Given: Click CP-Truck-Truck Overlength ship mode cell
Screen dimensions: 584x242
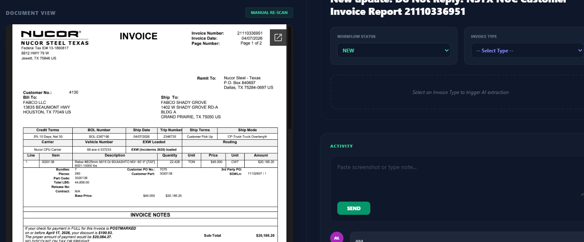Looking at the screenshot, I should [247, 136].
